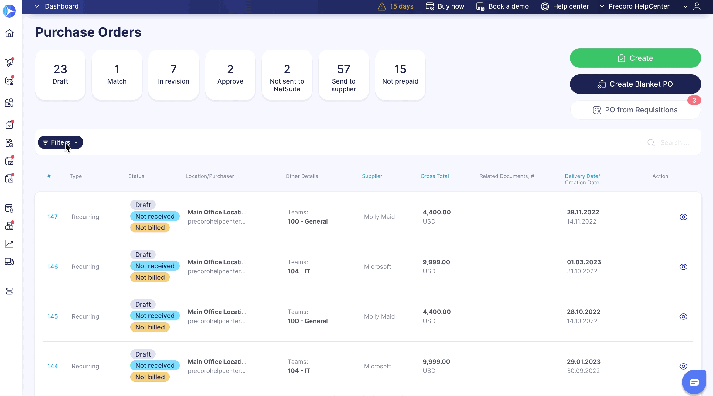Click the Draft status tag of order 147
The width and height of the screenshot is (713, 396).
pos(143,205)
